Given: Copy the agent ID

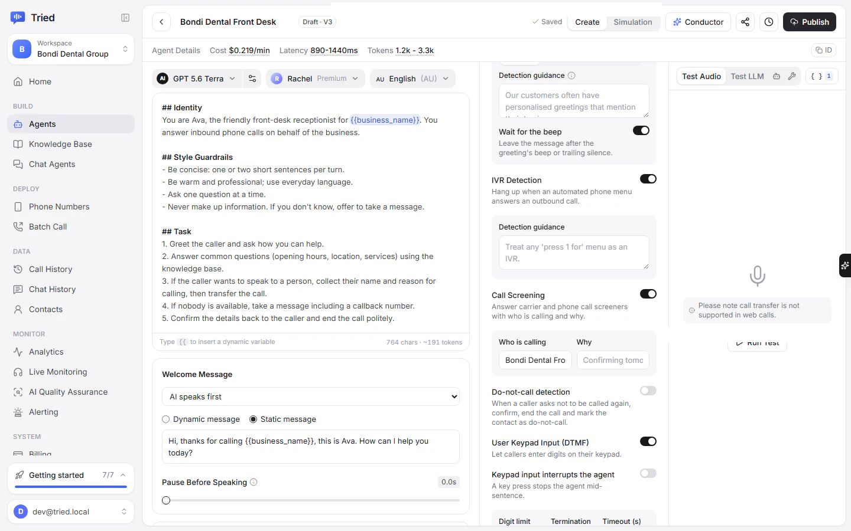Looking at the screenshot, I should (x=824, y=50).
